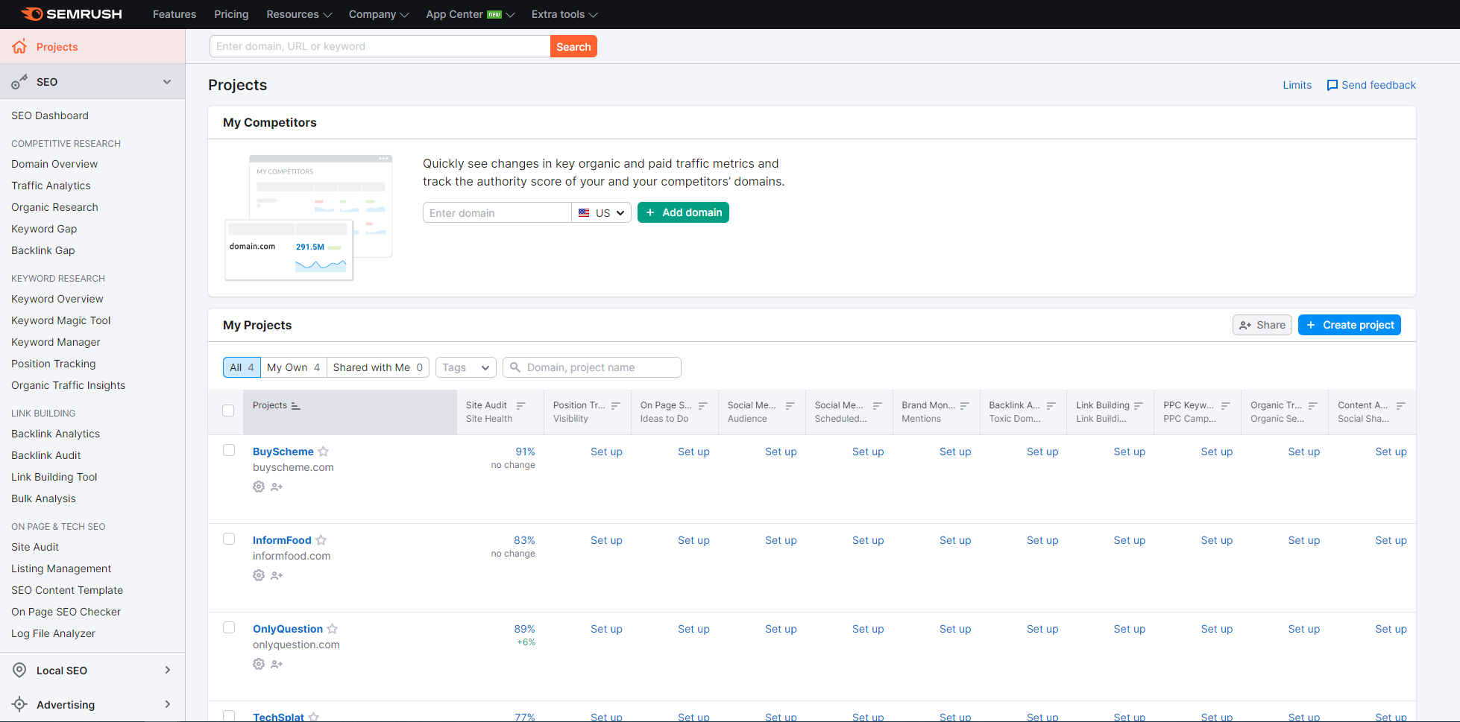The height and width of the screenshot is (722, 1460).
Task: Open the US country selector
Action: pyautogui.click(x=602, y=212)
